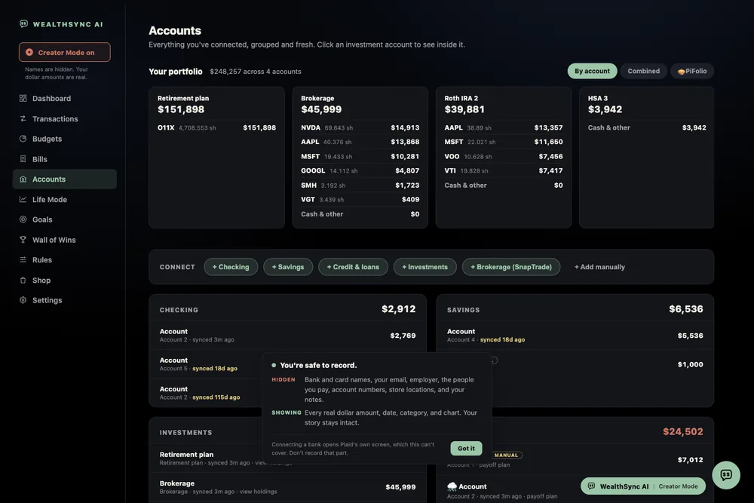Select the O11X holding in Retirement plan
This screenshot has height=503, width=754.
tap(216, 127)
